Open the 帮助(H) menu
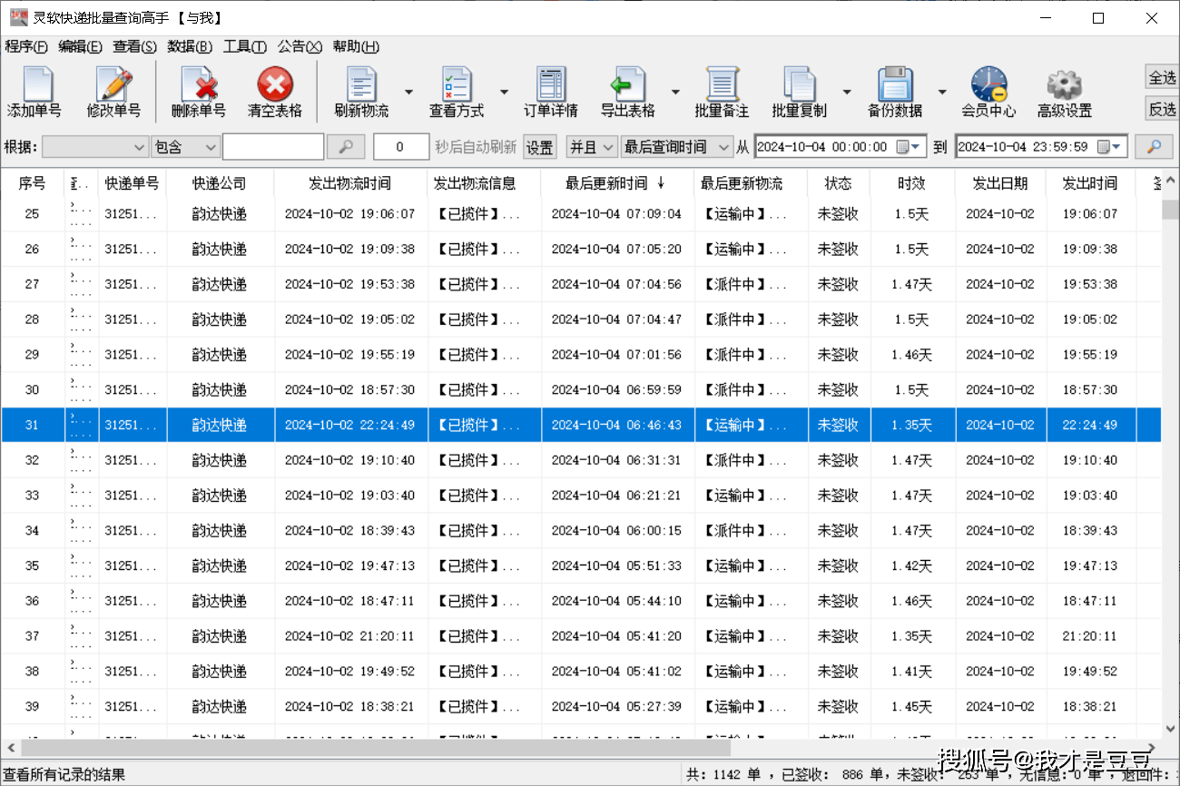Viewport: 1180px width, 786px height. coord(356,47)
